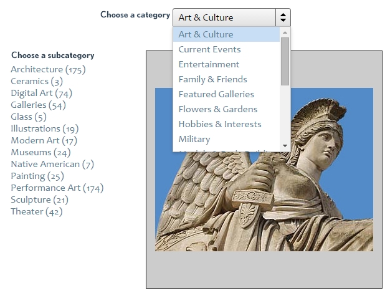Open the Glass (5) subcategory
The height and width of the screenshot is (298, 390).
point(29,117)
